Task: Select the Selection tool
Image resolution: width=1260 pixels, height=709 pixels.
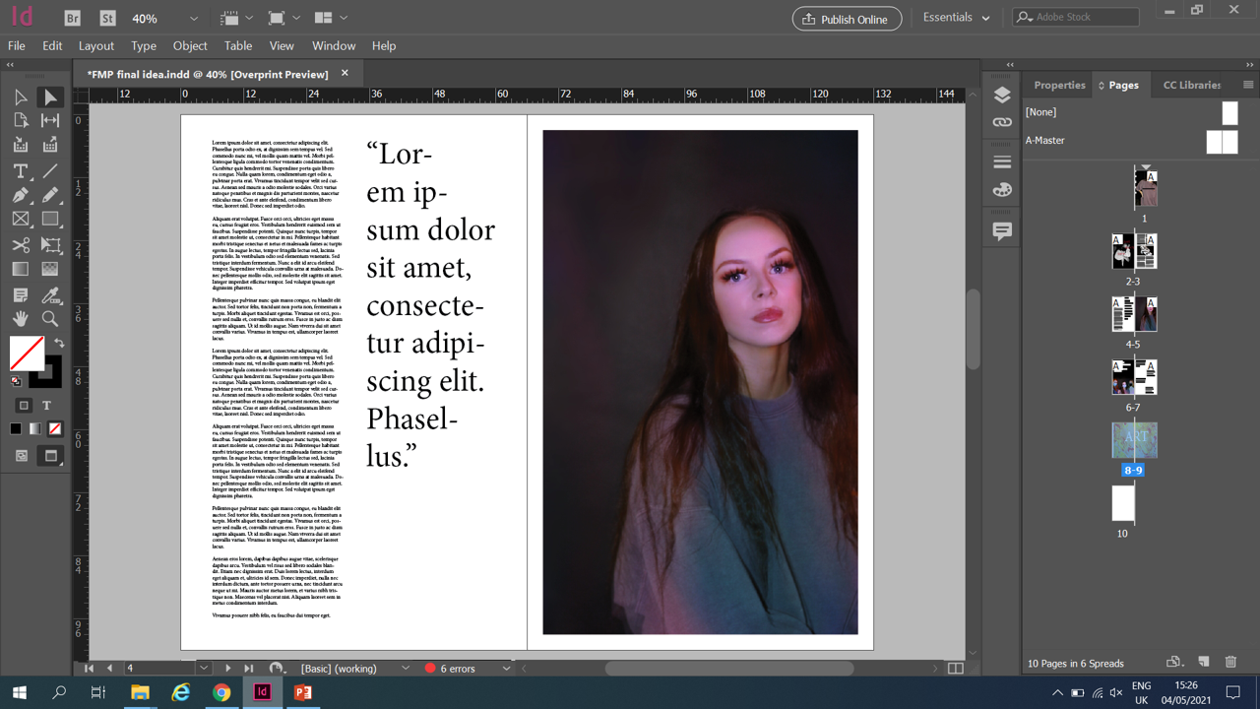Action: click(21, 97)
